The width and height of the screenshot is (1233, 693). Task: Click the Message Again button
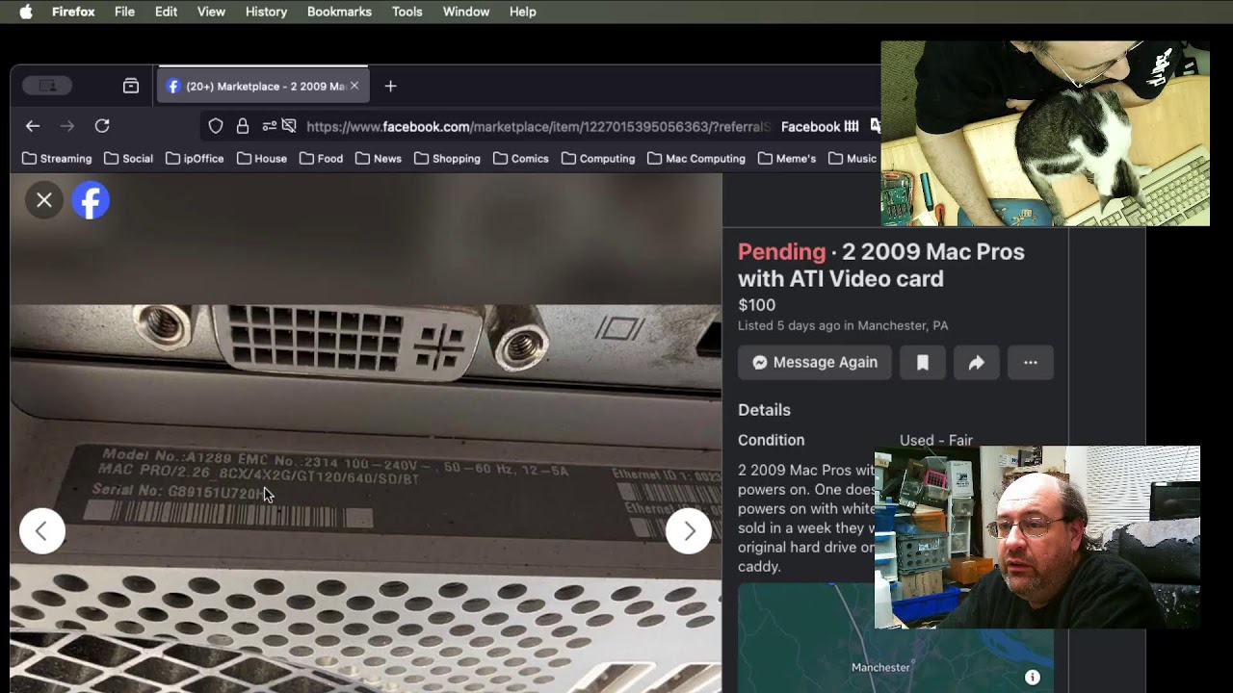[x=815, y=363]
